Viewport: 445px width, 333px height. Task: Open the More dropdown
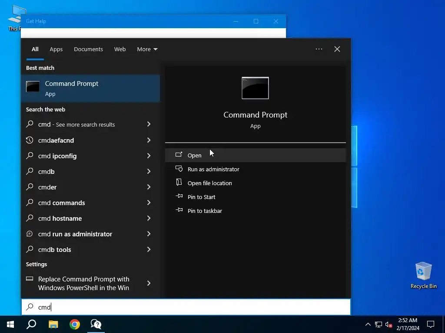click(147, 49)
